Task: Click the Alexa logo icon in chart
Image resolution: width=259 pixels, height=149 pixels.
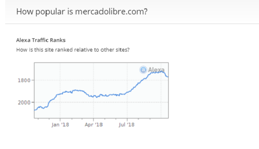Action: [143, 70]
